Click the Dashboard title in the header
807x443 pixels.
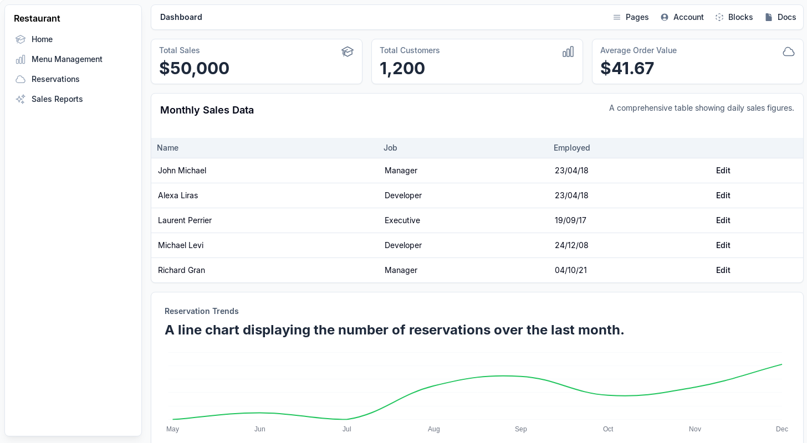tap(181, 17)
